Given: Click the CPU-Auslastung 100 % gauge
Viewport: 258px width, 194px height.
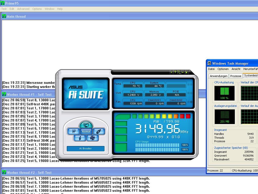Looking at the screenshot, I should (x=224, y=93).
